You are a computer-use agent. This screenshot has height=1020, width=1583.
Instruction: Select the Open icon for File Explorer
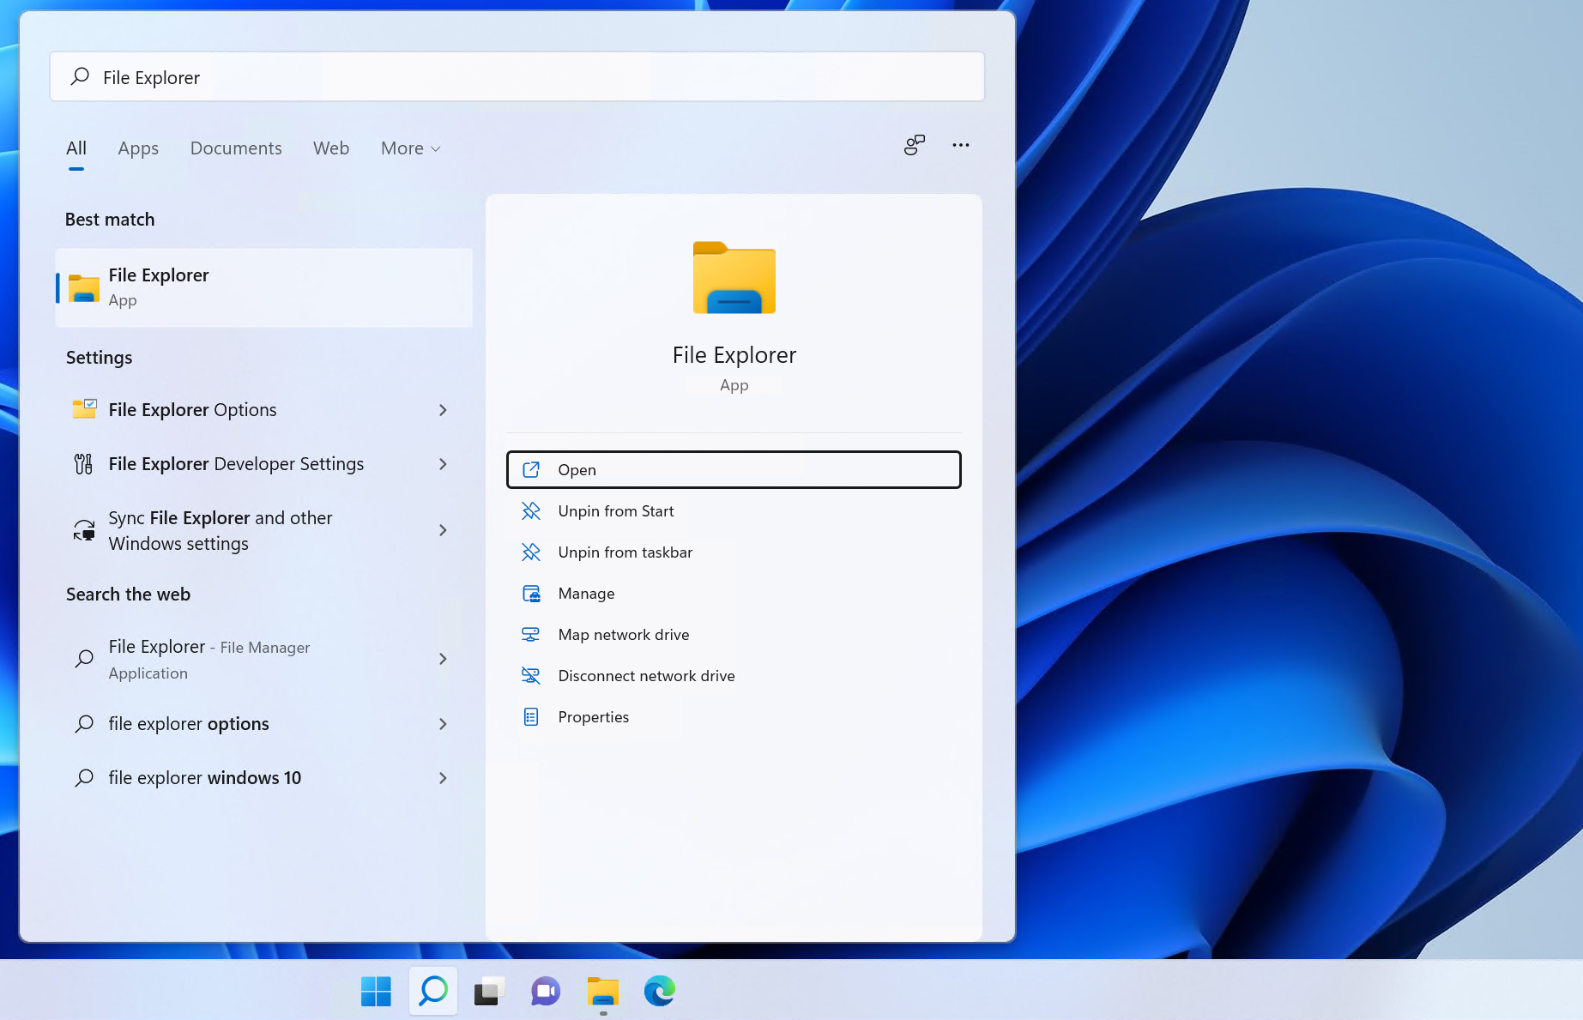pyautogui.click(x=532, y=469)
